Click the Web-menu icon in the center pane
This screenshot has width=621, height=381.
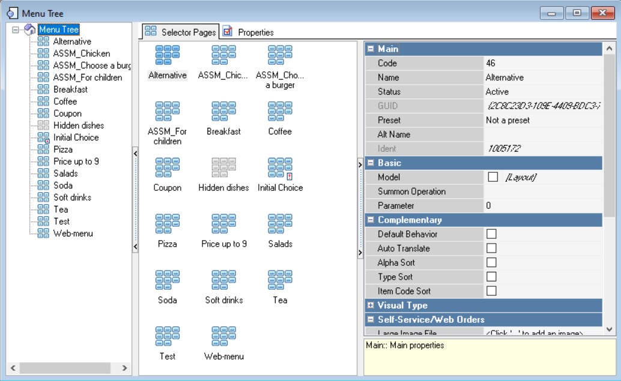[223, 337]
